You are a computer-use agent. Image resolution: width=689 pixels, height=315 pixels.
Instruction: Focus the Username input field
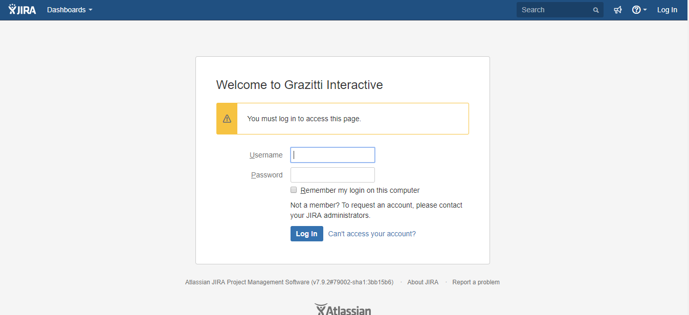[332, 155]
